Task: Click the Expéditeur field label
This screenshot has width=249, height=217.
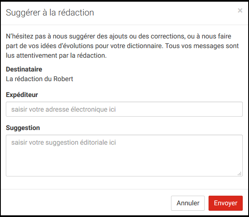Action: [x=22, y=95]
